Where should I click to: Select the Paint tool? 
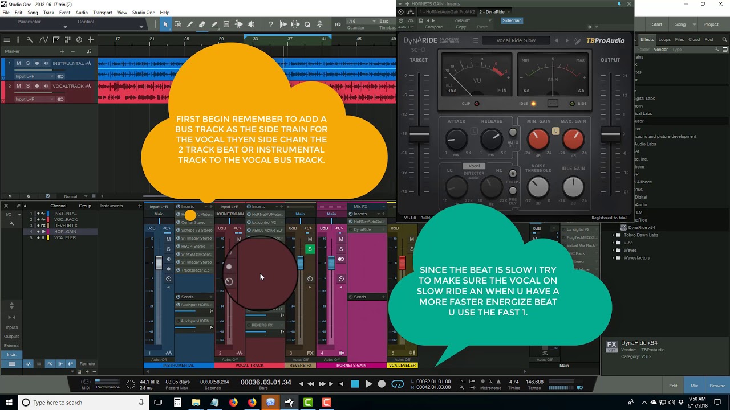pos(214,24)
